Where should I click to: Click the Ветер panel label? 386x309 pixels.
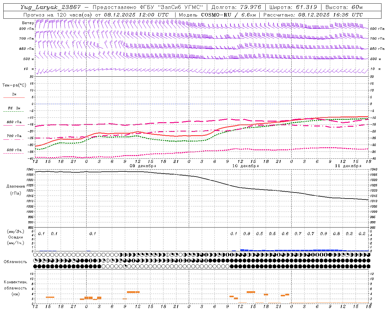28,23
